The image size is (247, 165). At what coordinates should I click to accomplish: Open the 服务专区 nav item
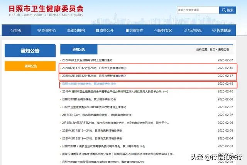click(x=163, y=31)
